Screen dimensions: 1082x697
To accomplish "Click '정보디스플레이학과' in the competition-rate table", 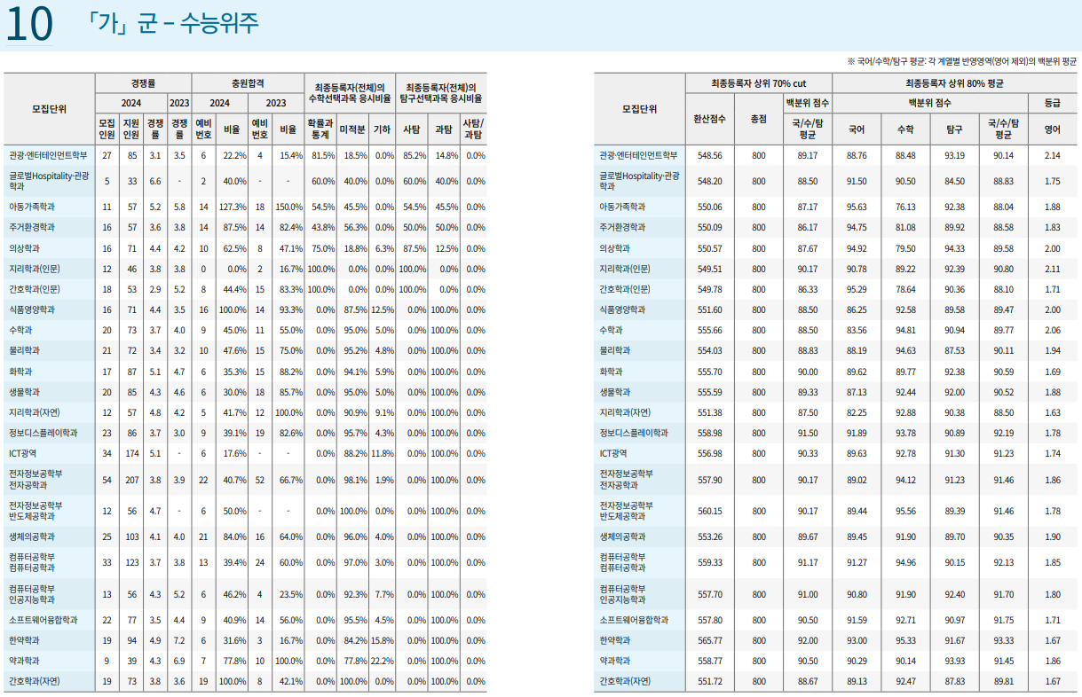I will coord(43,433).
